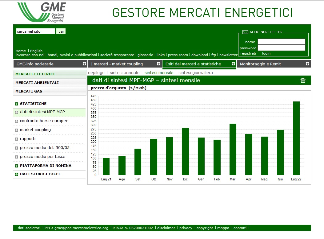Click the login link

pos(266,53)
